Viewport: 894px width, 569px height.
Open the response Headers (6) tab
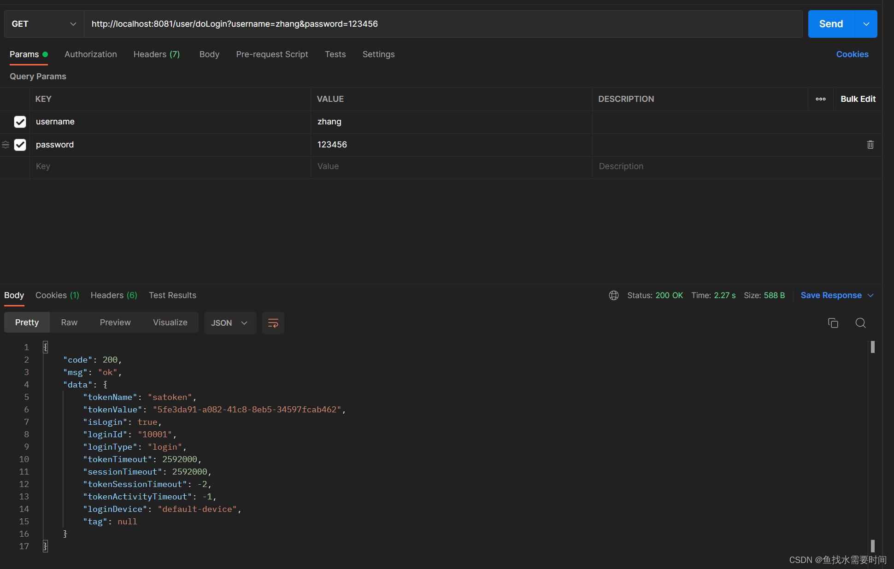point(114,295)
